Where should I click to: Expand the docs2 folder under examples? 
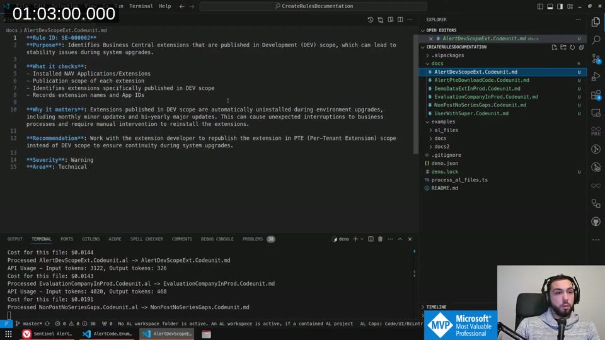coord(441,147)
